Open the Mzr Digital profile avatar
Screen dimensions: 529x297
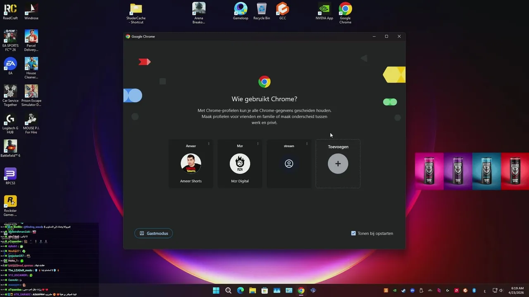click(240, 164)
